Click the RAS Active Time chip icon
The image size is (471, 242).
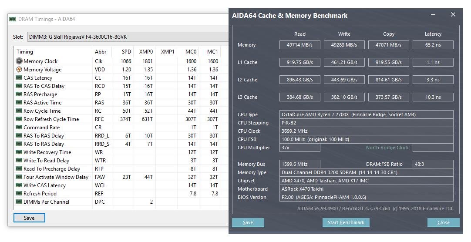pos(19,102)
